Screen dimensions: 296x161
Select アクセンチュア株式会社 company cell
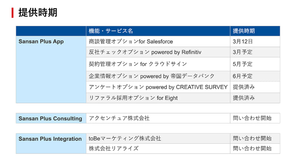(120, 118)
